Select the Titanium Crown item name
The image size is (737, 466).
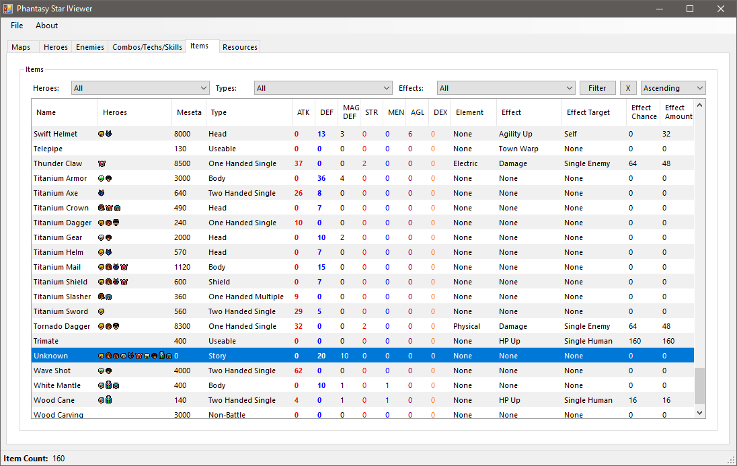(61, 208)
